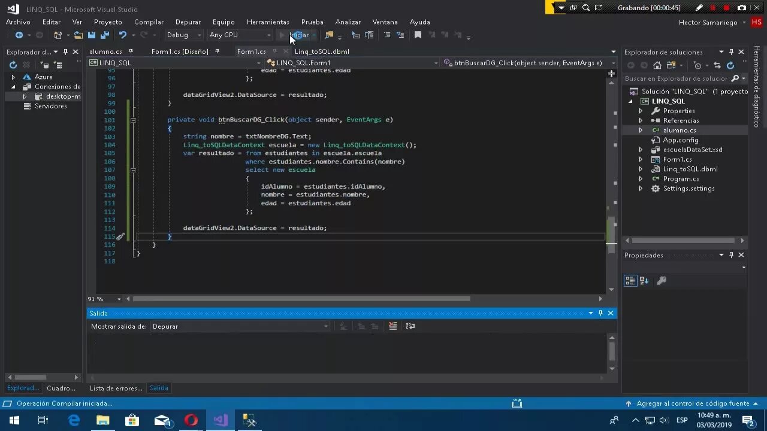Screen dimensions: 767x431
Task: Click Agregar al control de código fuente
Action: point(693,404)
